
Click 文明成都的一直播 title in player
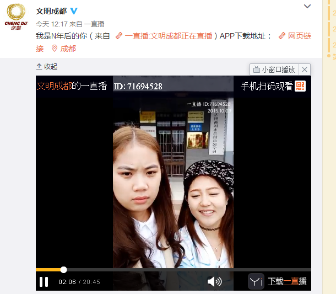coord(72,86)
